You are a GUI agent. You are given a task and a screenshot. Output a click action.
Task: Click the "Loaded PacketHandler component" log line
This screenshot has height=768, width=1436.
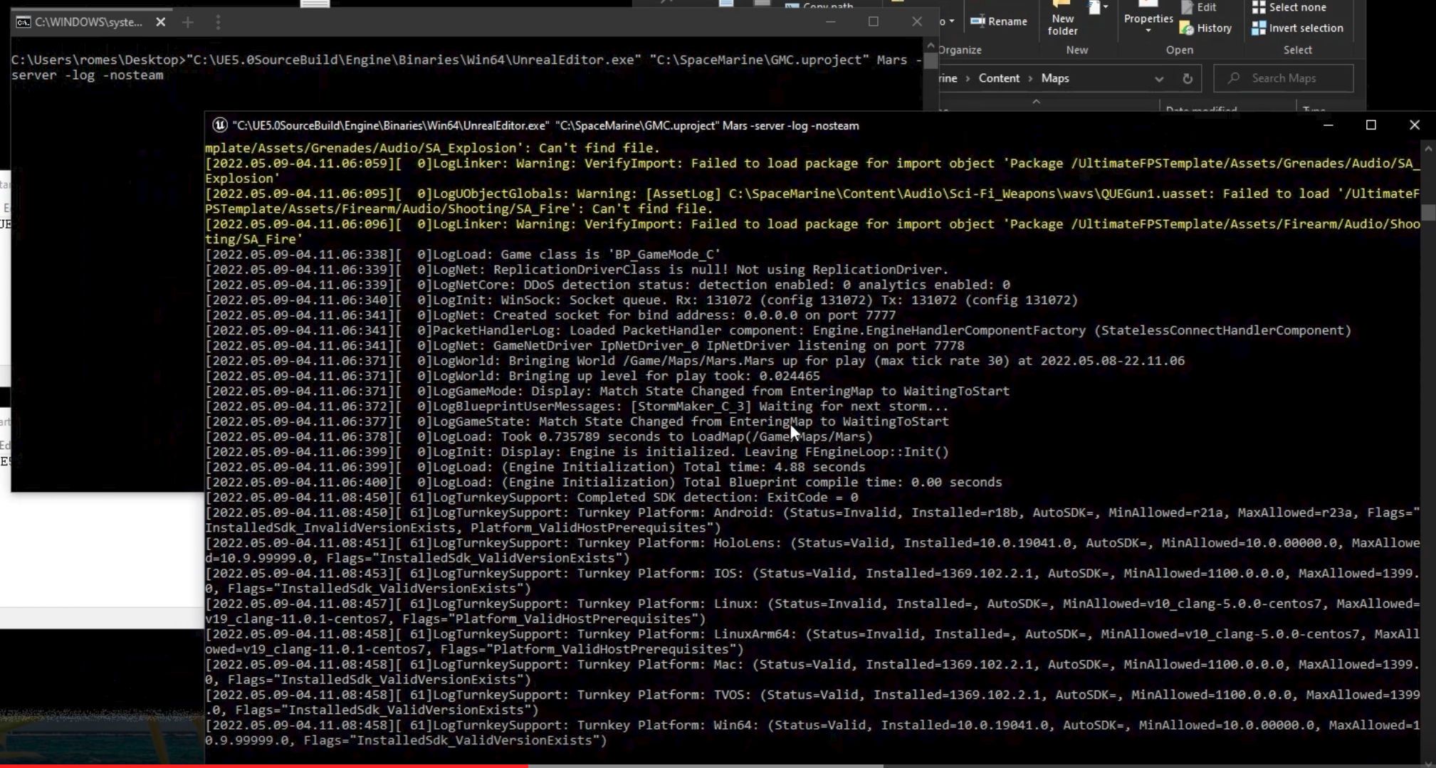[778, 330]
